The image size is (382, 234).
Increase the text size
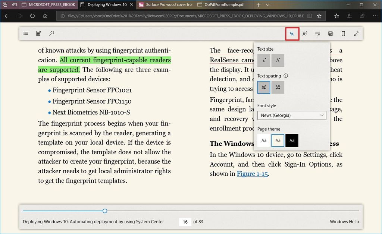278,60
